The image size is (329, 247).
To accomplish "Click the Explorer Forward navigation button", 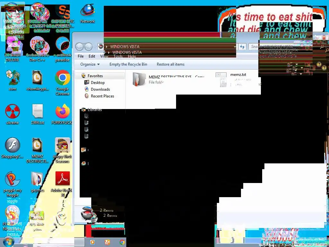I will pos(88,47).
